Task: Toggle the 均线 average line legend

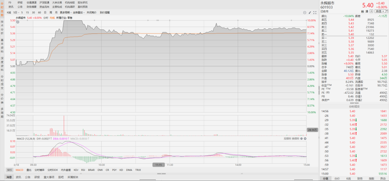Action: 52,18
